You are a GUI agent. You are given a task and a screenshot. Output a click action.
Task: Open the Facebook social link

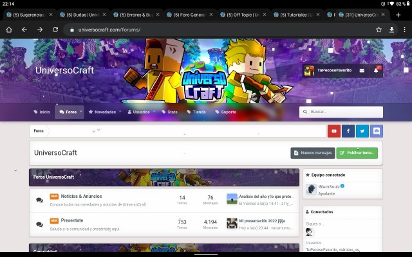348,131
